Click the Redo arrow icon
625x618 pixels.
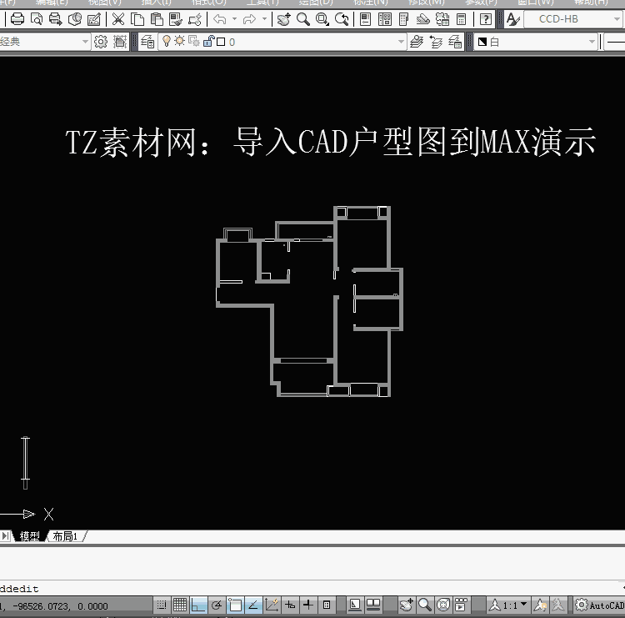click(x=249, y=18)
